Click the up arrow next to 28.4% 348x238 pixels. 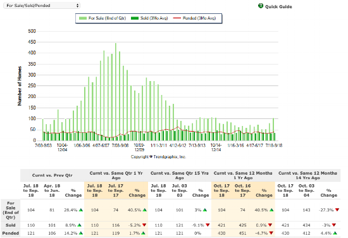(81, 210)
